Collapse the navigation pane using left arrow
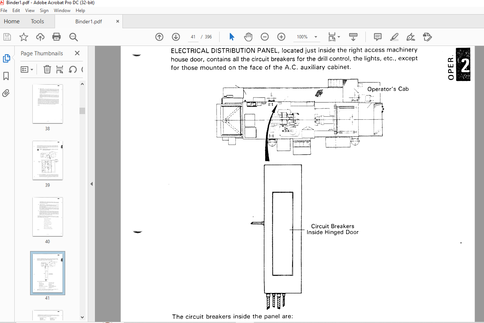 91,184
